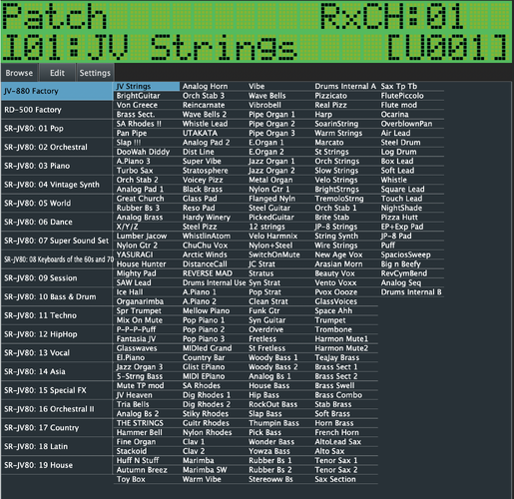Switch to the Edit tab
The image size is (514, 499).
(x=57, y=73)
